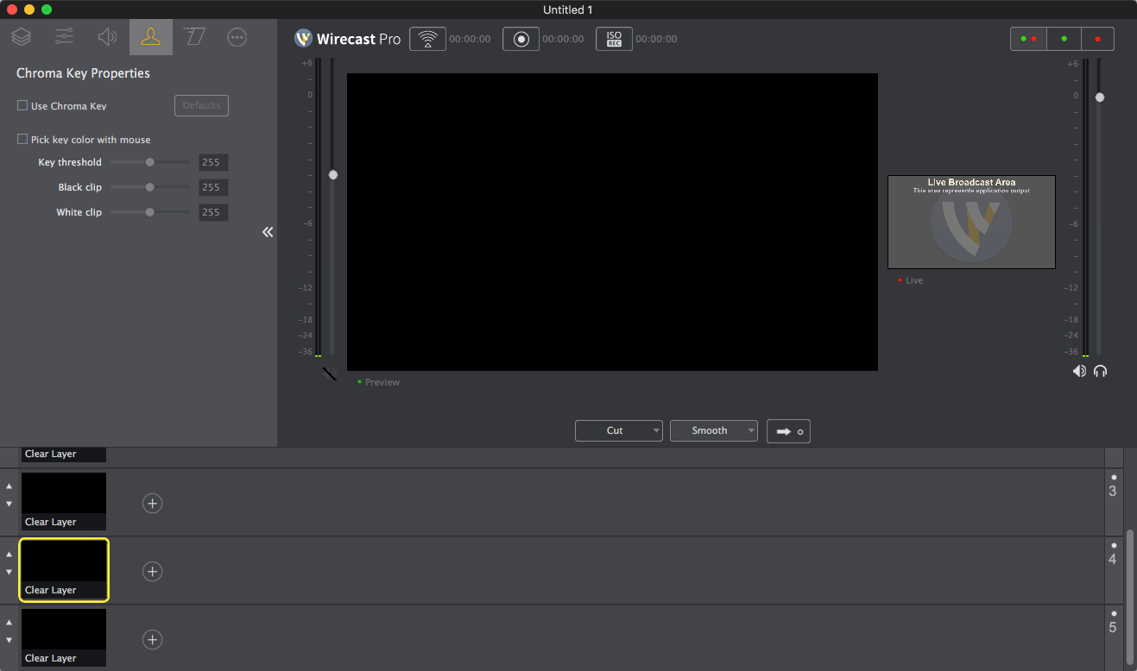This screenshot has height=671, width=1137.
Task: Adjust the Key threshold slider
Action: pos(150,162)
